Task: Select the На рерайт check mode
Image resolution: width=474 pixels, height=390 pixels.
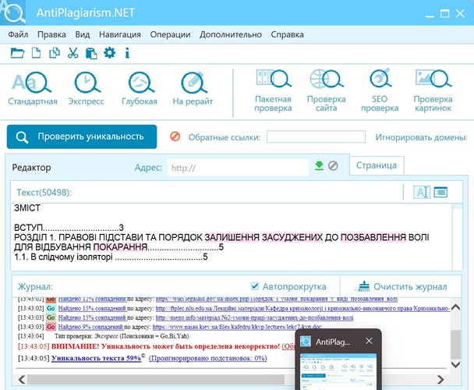Action: (x=193, y=88)
